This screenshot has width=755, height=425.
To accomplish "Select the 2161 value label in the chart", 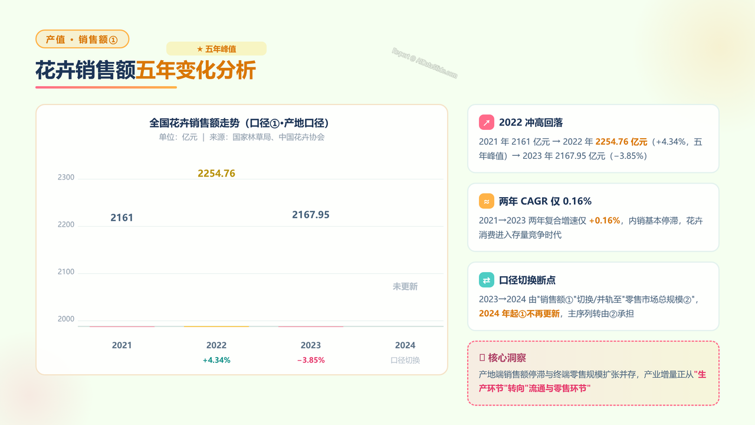I will point(122,218).
